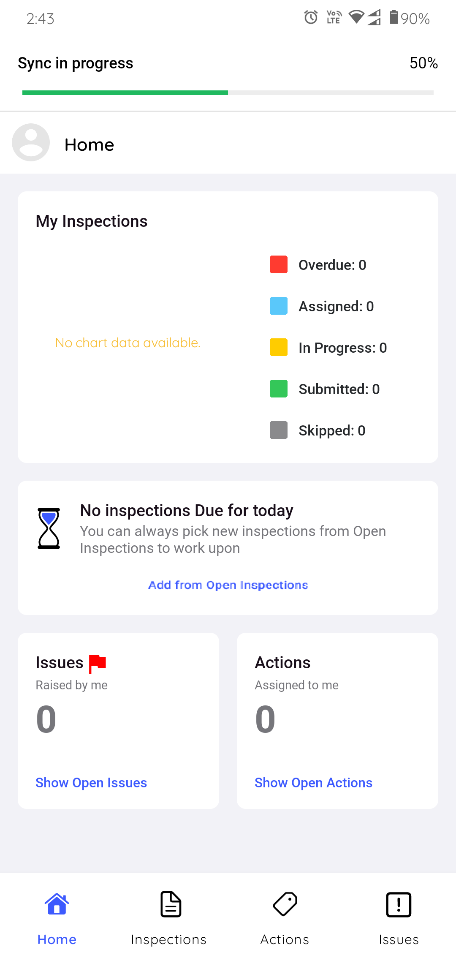Switch to the Inspections tab label
Viewport: 456px width, 958px height.
[168, 939]
